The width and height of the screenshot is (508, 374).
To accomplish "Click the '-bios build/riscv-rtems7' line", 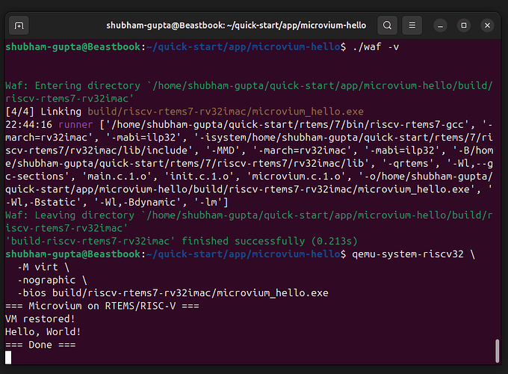I will tap(173, 293).
